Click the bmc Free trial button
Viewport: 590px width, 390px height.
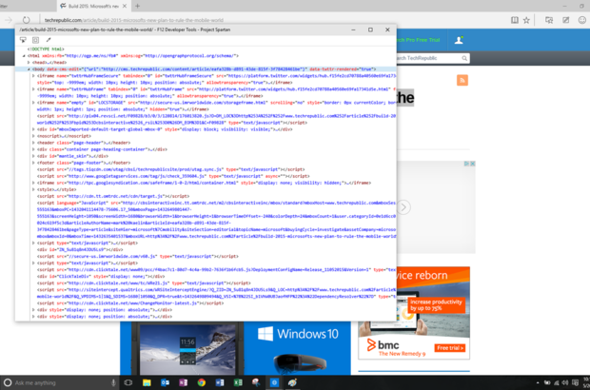(450, 348)
